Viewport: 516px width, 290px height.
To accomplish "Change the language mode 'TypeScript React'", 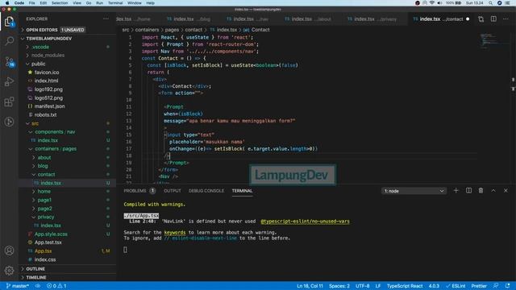I will coord(405,286).
